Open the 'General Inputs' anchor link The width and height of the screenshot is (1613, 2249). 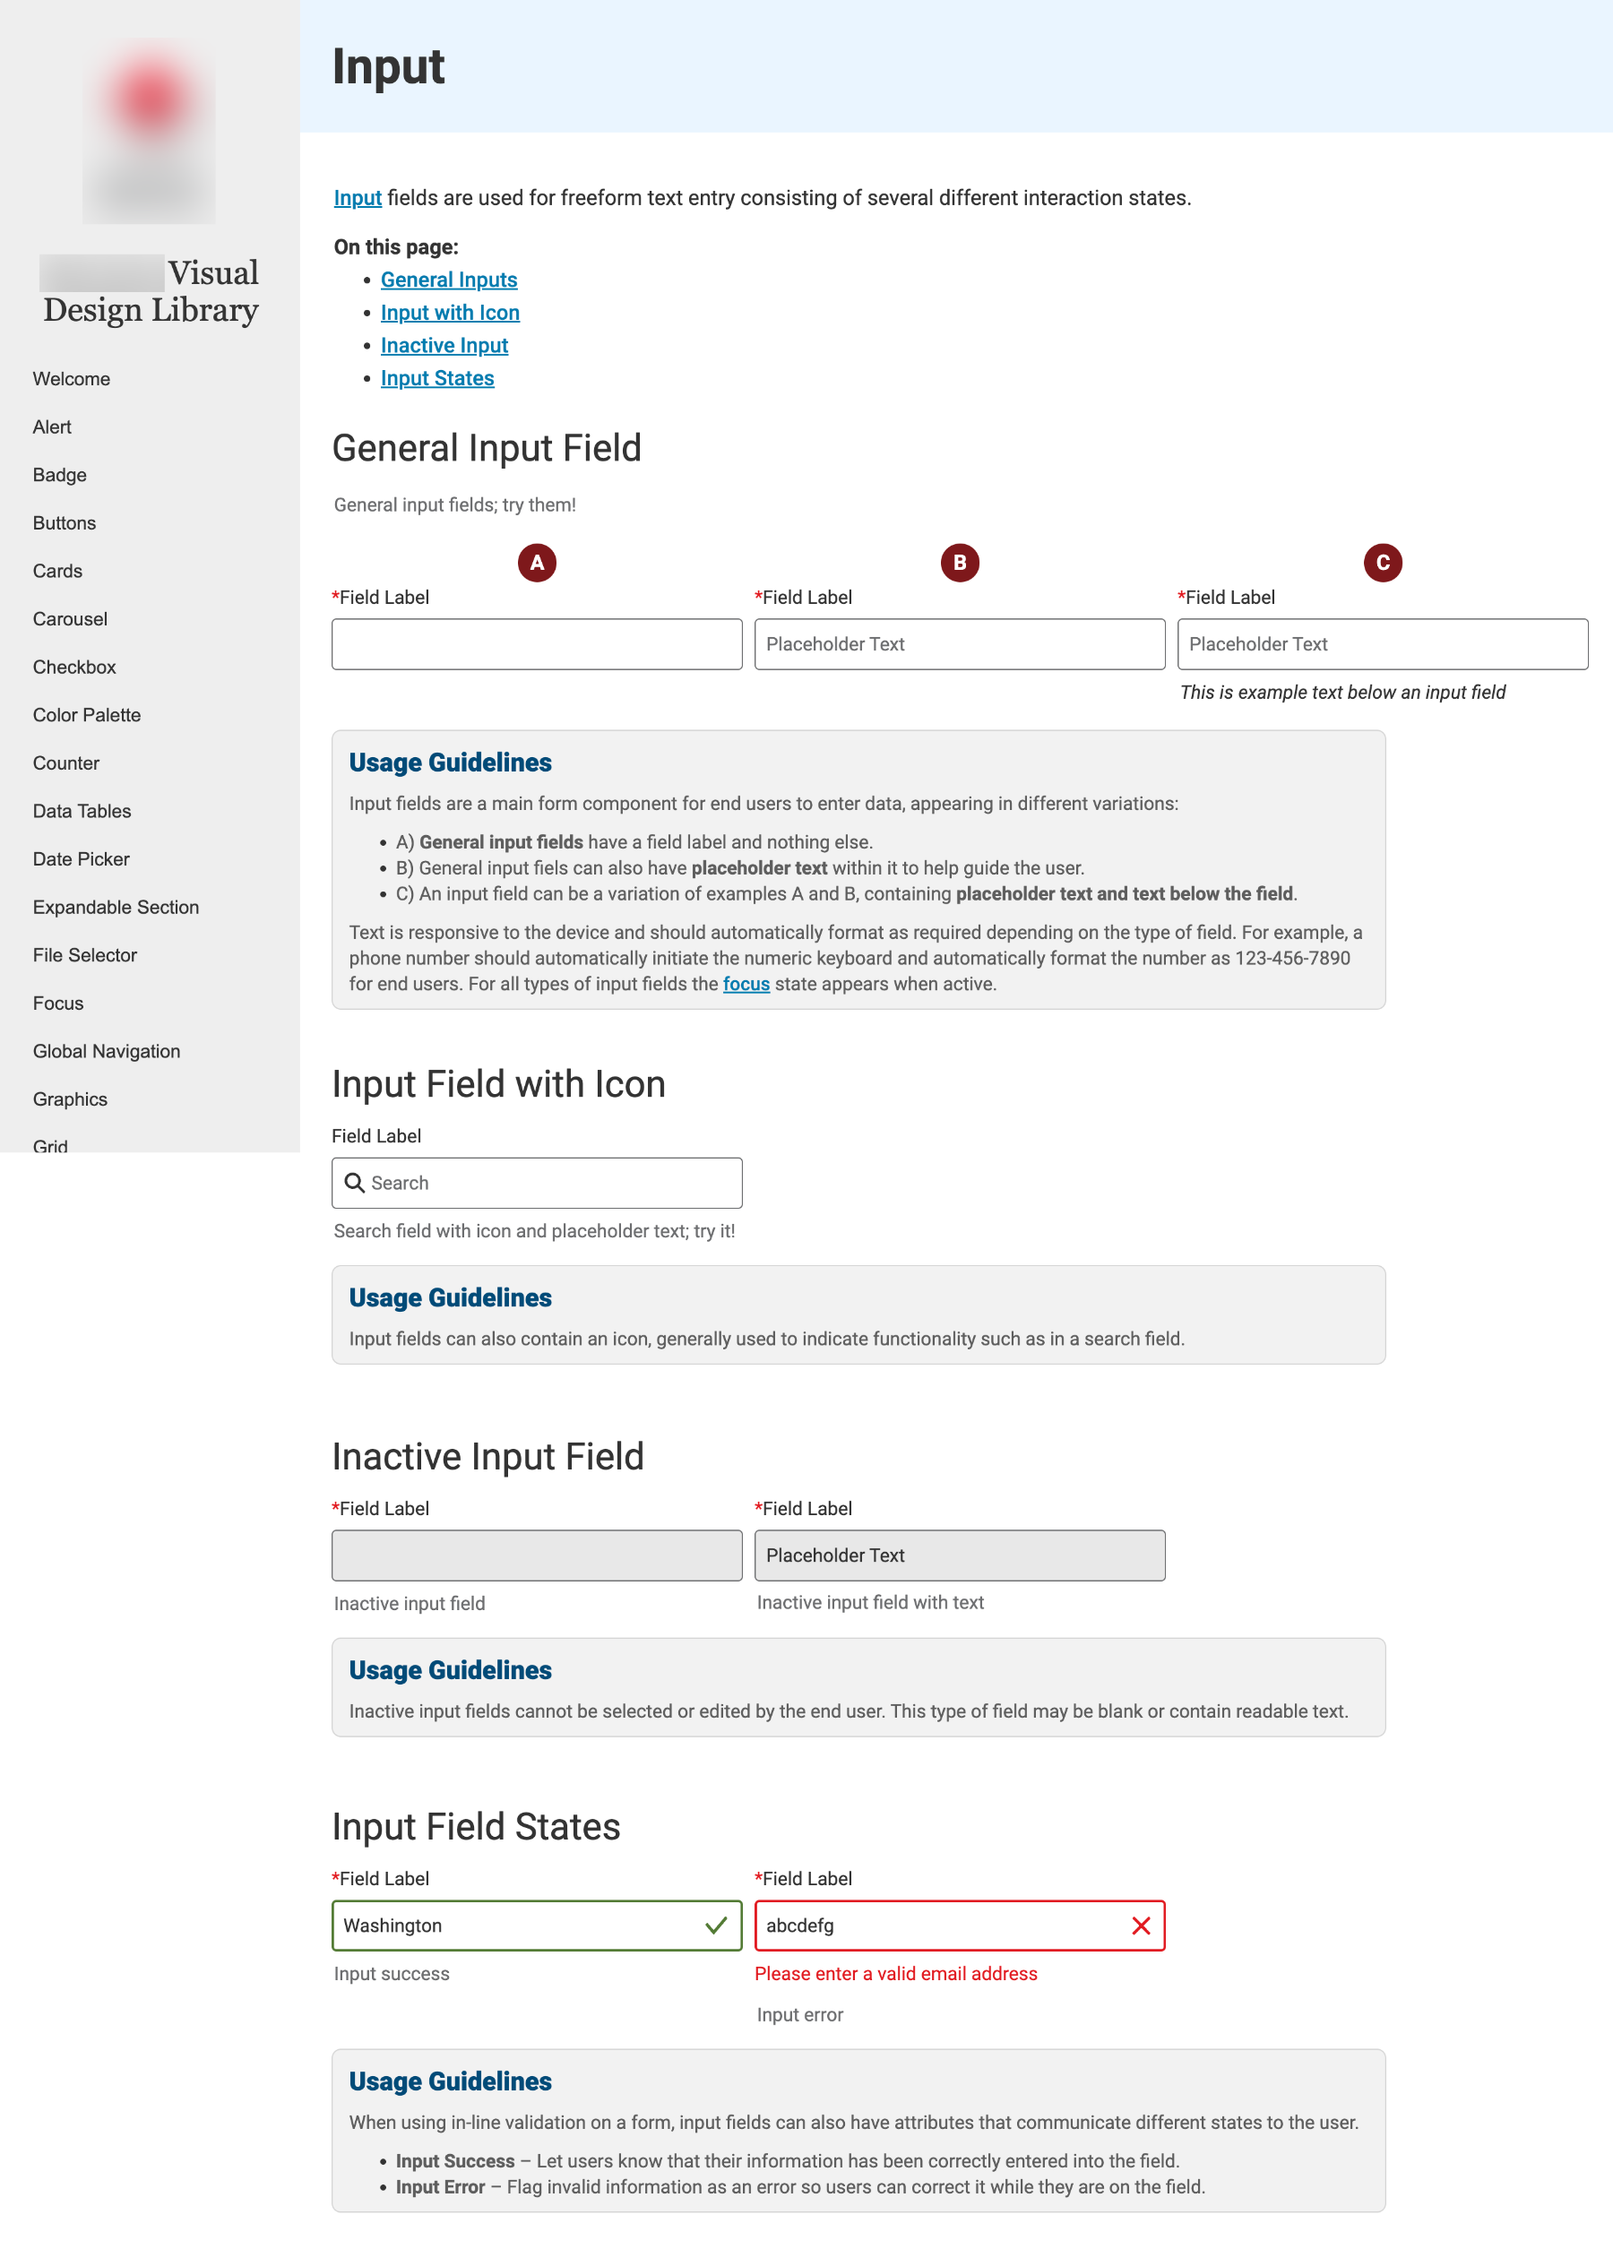pyautogui.click(x=447, y=279)
